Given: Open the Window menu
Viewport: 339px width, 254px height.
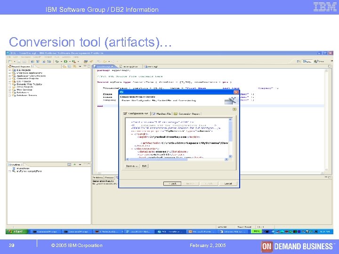Looking at the screenshot, I should (x=66, y=57).
